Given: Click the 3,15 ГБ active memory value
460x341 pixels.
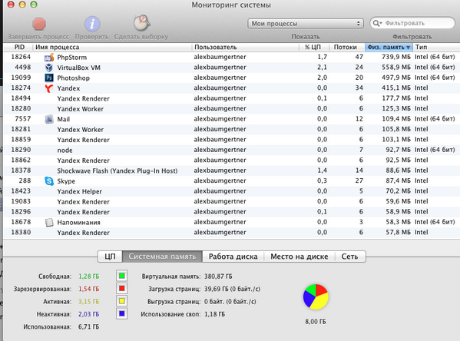Looking at the screenshot, I should (88, 302).
